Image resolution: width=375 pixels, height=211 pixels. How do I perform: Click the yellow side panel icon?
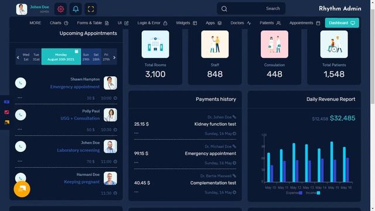point(6,122)
